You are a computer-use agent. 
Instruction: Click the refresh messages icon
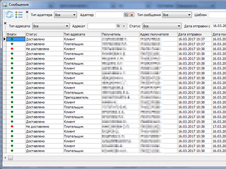[9, 15]
